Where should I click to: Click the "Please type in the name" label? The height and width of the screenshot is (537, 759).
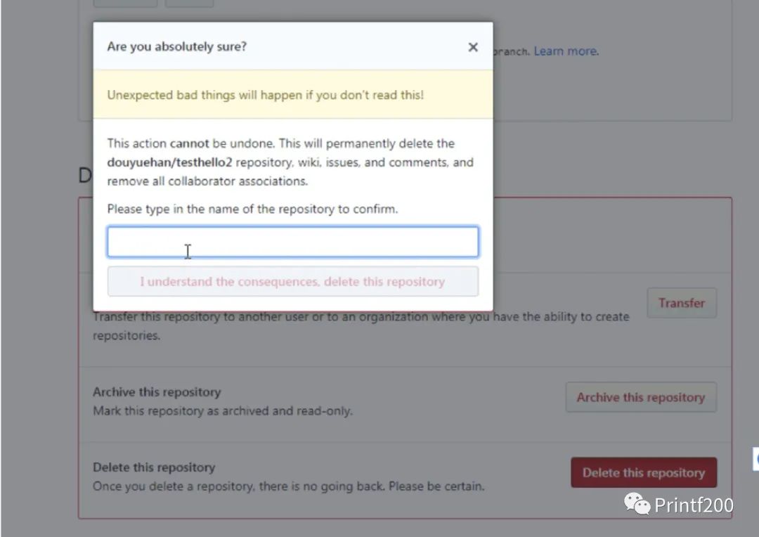click(252, 209)
